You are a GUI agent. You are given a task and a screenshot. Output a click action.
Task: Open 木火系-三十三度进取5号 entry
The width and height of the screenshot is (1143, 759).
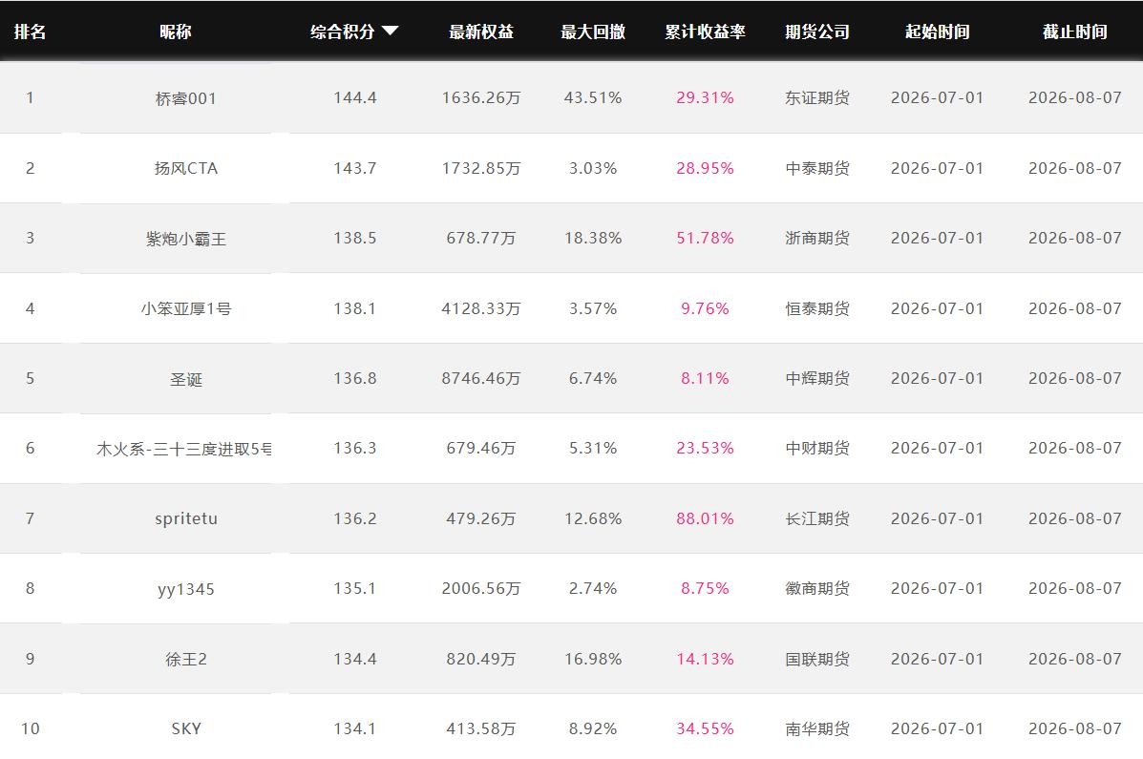point(183,449)
